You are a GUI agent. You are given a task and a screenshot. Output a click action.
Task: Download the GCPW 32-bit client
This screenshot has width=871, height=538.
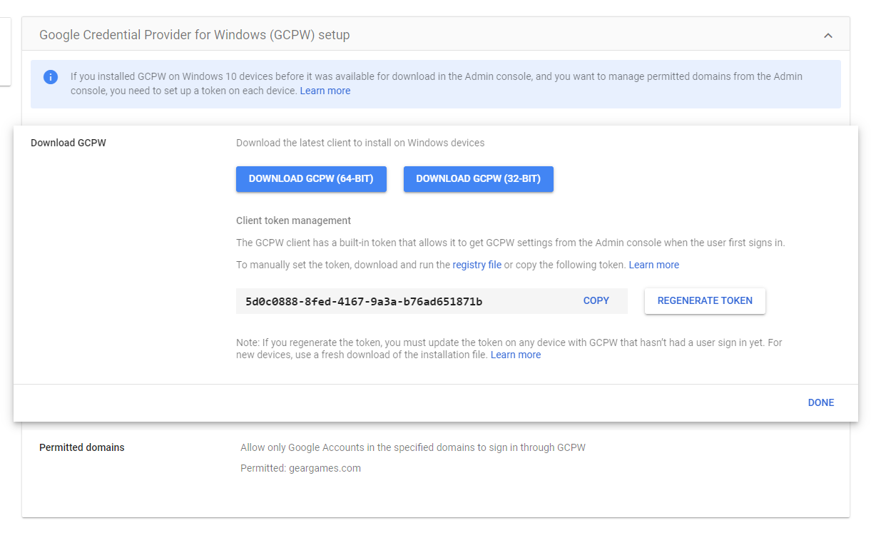[478, 179]
